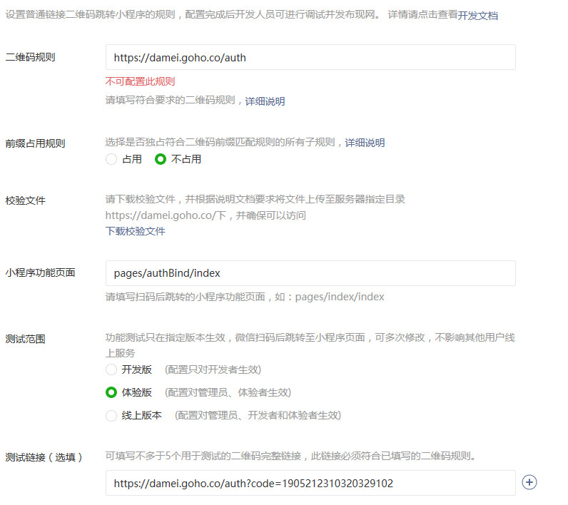This screenshot has height=505, width=568.
Task: Click the 测试链接（选填） label
Action: pos(44,457)
